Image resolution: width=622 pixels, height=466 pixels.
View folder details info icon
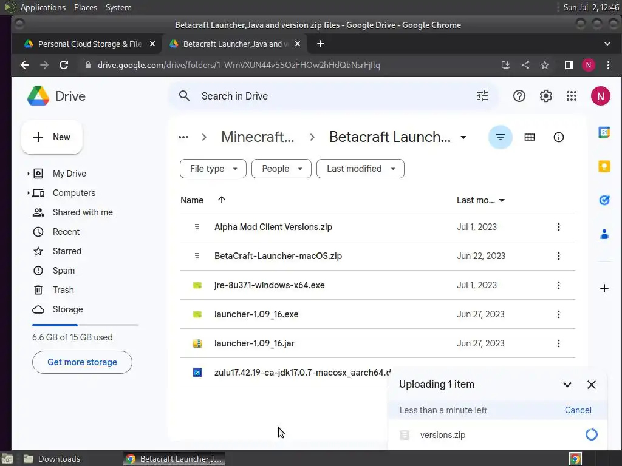click(559, 137)
